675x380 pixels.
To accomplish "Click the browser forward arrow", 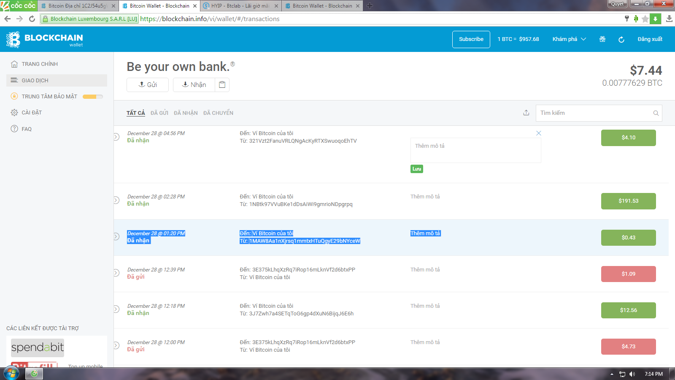I will pyautogui.click(x=19, y=19).
